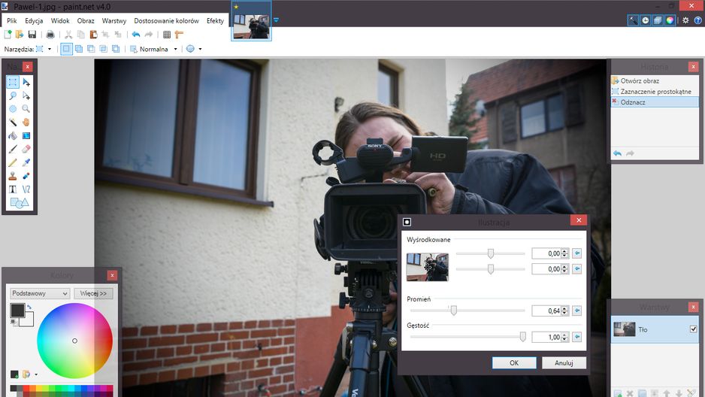Click the Anuluj button
Screen dimensions: 705x397
(x=564, y=363)
